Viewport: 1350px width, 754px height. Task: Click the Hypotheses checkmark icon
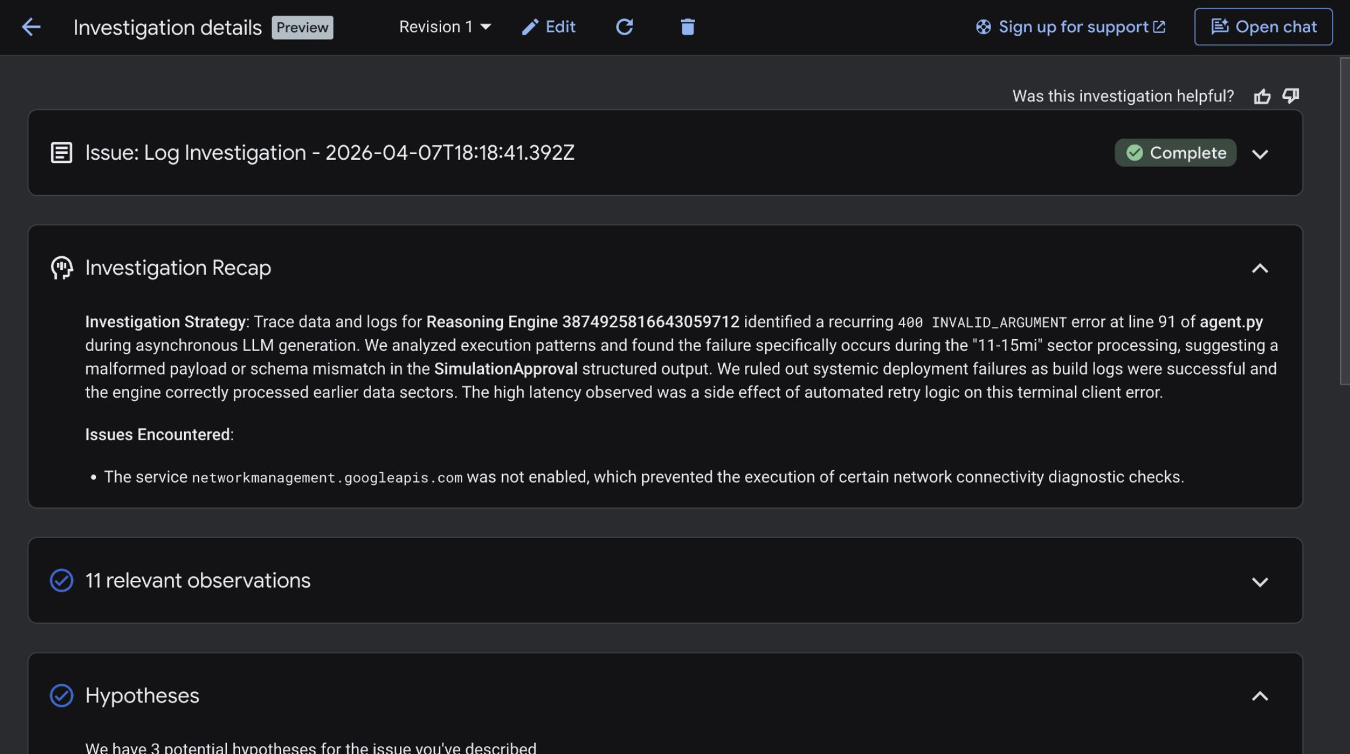point(62,695)
